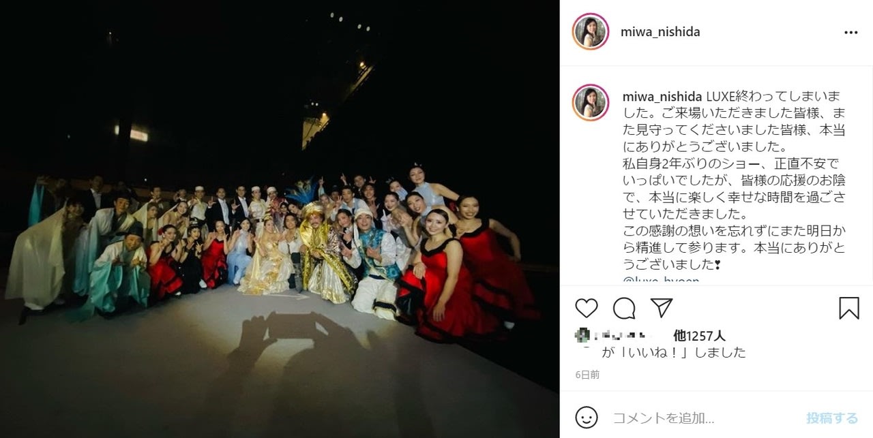Screen dimensions: 873x438
Task: Open the three-dot more options menu
Action: point(850,32)
